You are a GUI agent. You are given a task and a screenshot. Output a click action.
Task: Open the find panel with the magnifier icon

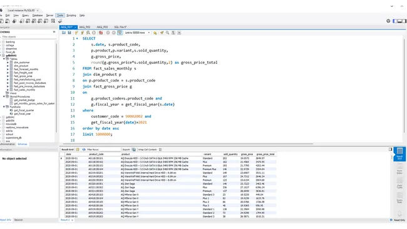click(x=167, y=33)
